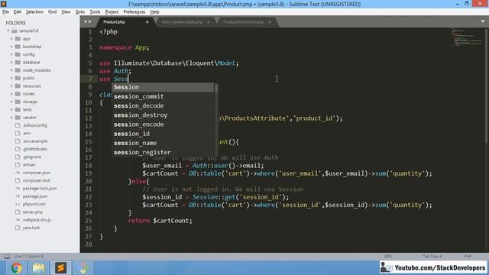Screen dimensions: 489x275
Task: Open the View menu
Action: (x=66, y=12)
